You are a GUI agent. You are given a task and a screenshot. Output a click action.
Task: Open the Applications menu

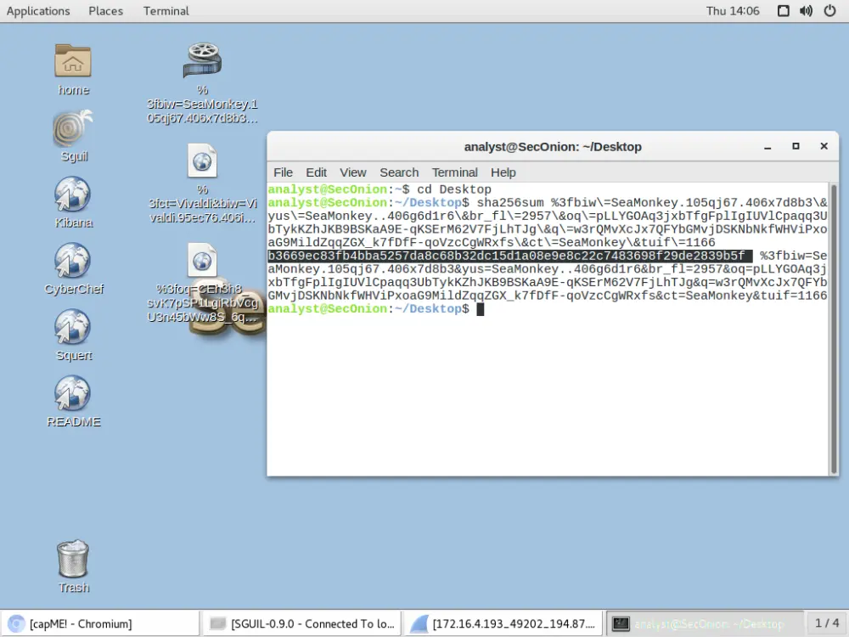(x=38, y=11)
